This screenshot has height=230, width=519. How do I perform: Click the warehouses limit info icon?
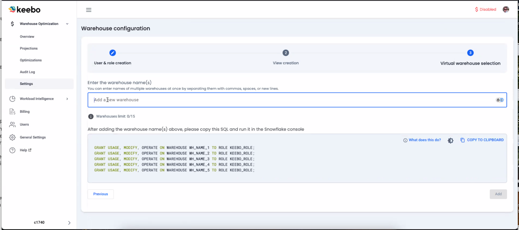click(x=91, y=116)
